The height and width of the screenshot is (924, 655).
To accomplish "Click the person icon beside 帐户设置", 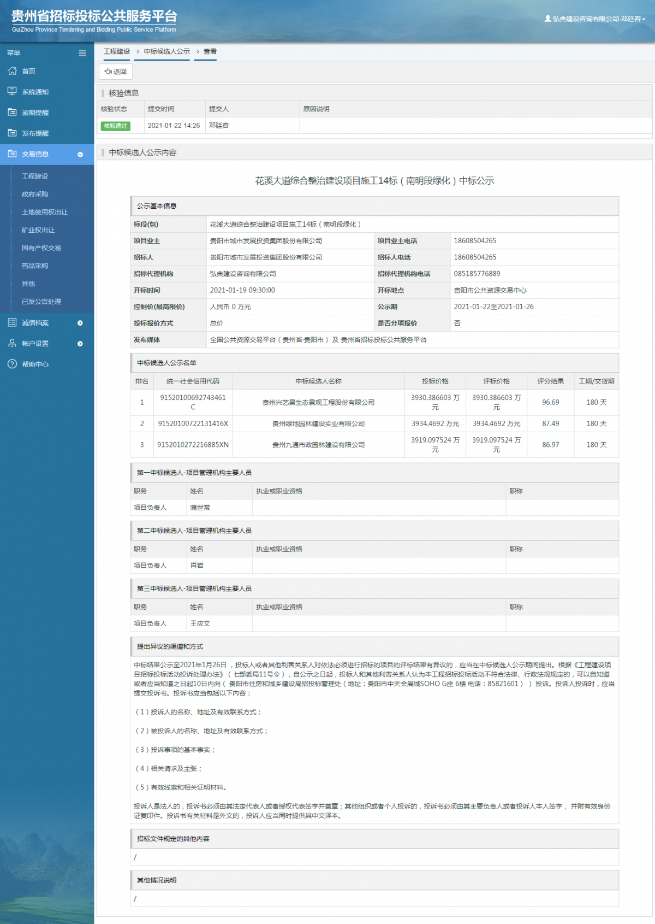I will pyautogui.click(x=12, y=343).
